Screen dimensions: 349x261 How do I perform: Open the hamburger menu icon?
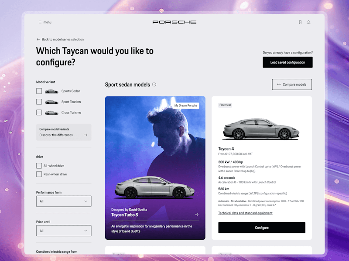pyautogui.click(x=40, y=22)
